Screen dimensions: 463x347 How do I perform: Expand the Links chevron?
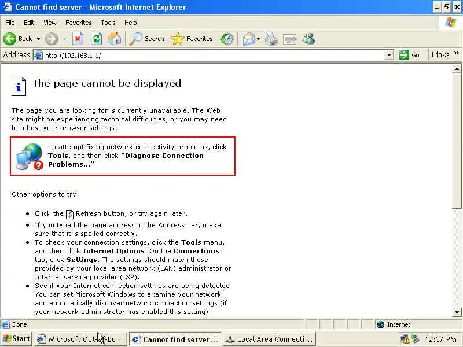click(457, 53)
